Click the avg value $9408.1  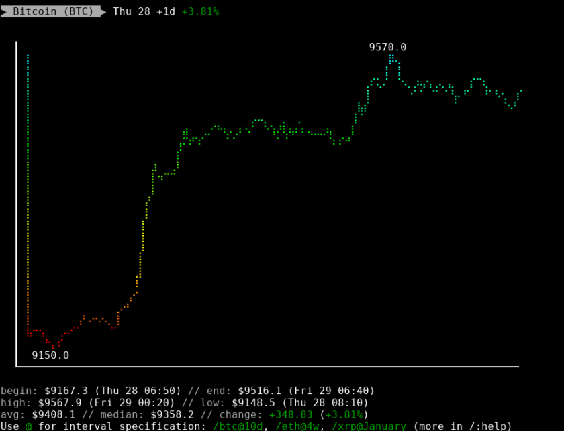54,414
